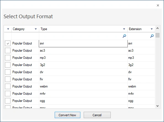Check the ogg format checkbox

pos(8,101)
